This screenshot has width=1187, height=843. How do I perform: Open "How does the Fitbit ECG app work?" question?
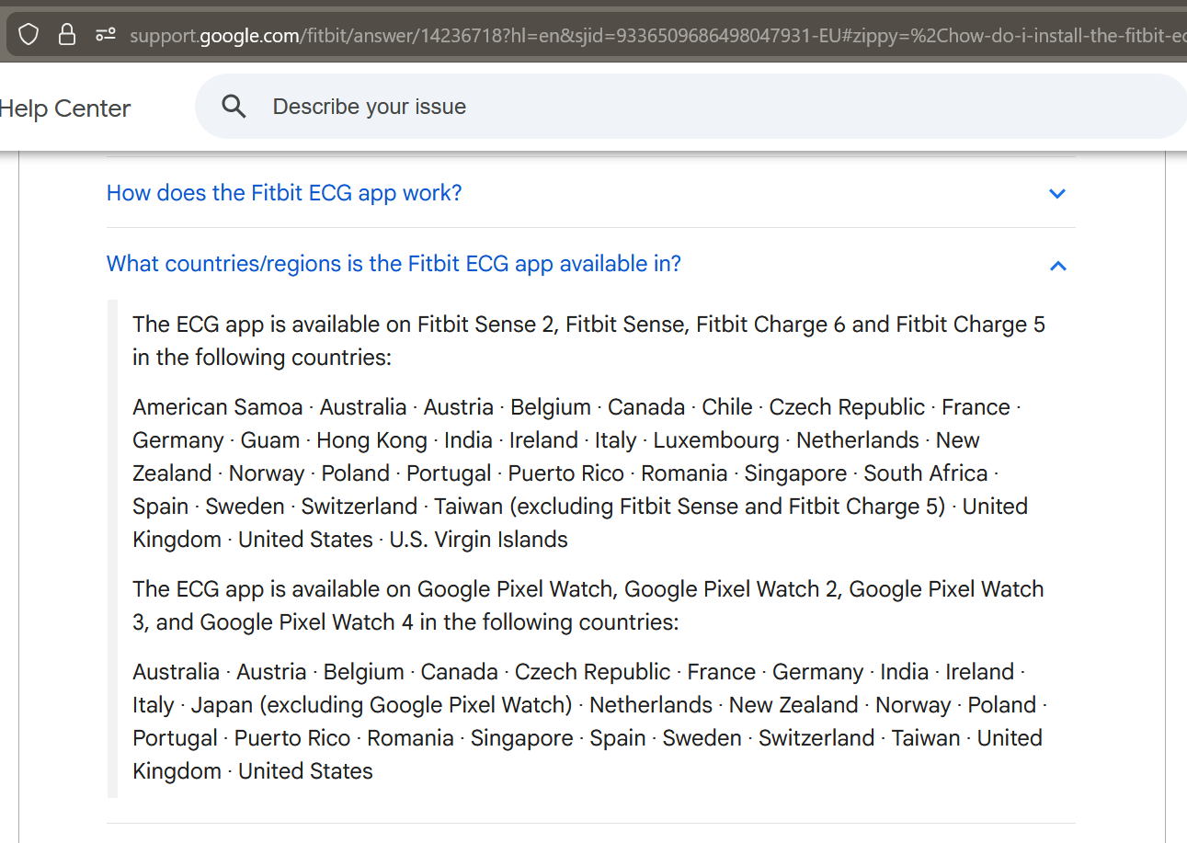[284, 193]
